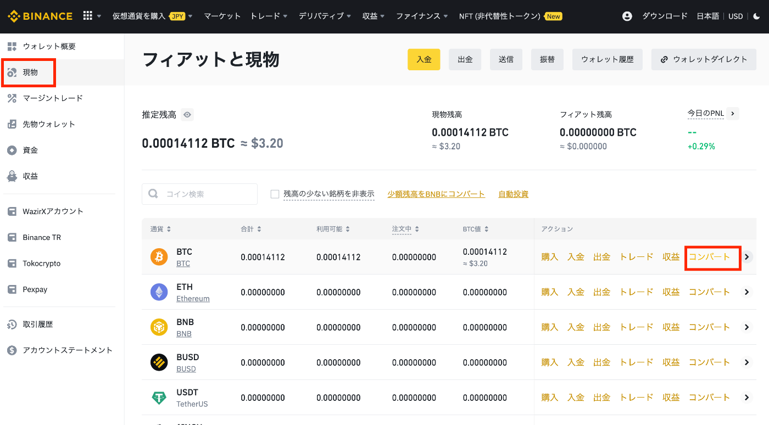This screenshot has width=769, height=425.
Task: Click 収益 in the BUSD row
Action: click(x=671, y=362)
